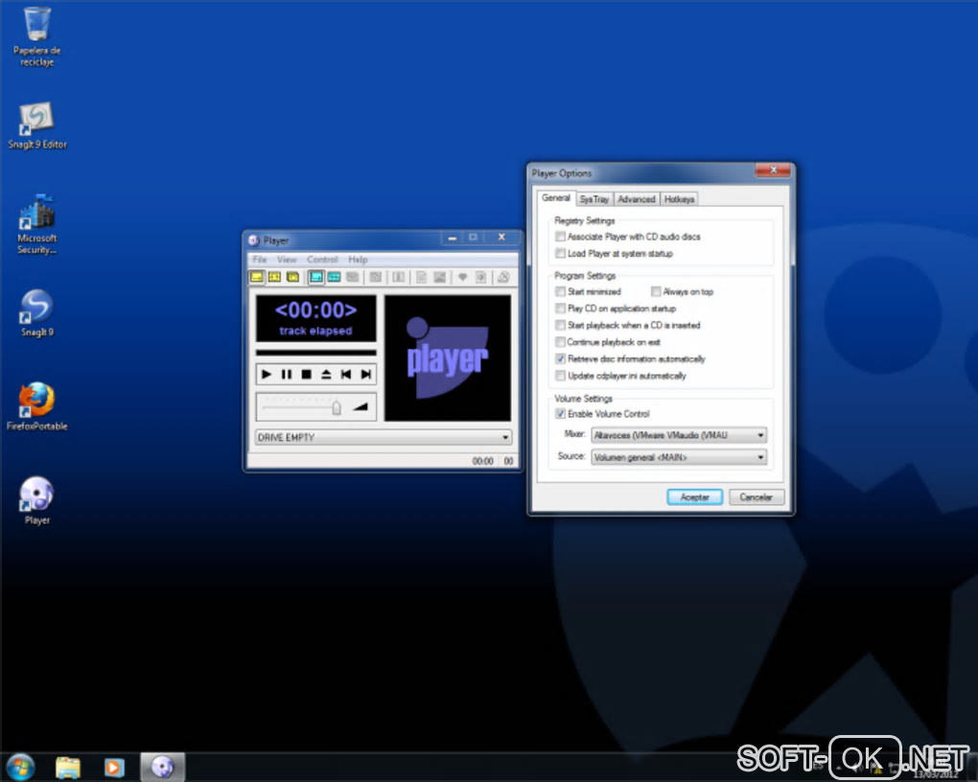The image size is (978, 782).
Task: Switch to the Hotkeys tab
Action: click(679, 199)
